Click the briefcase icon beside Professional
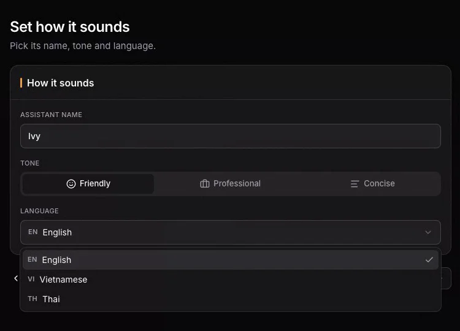 [x=205, y=184]
